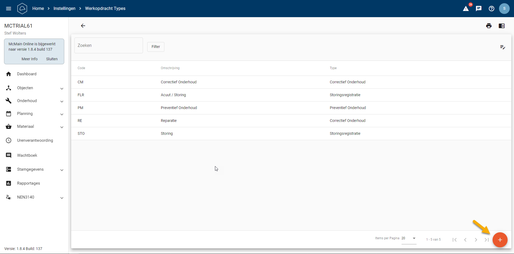Click Meer Info in update notice

tap(29, 59)
